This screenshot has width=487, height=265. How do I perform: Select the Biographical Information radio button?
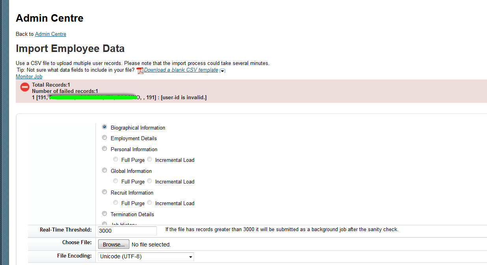[x=104, y=127]
